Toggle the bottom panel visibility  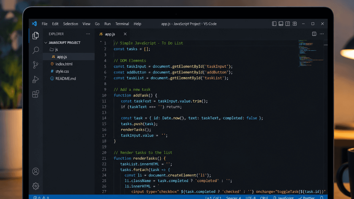tap(281, 24)
